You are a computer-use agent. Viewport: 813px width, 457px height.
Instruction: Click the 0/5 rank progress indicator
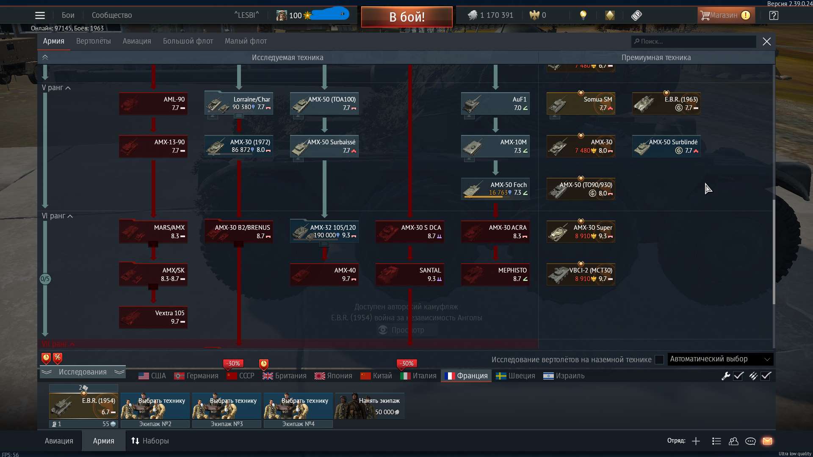coord(45,279)
